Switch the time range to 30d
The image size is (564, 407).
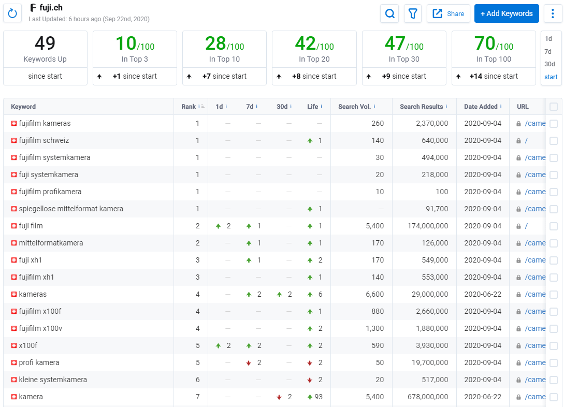pos(549,64)
